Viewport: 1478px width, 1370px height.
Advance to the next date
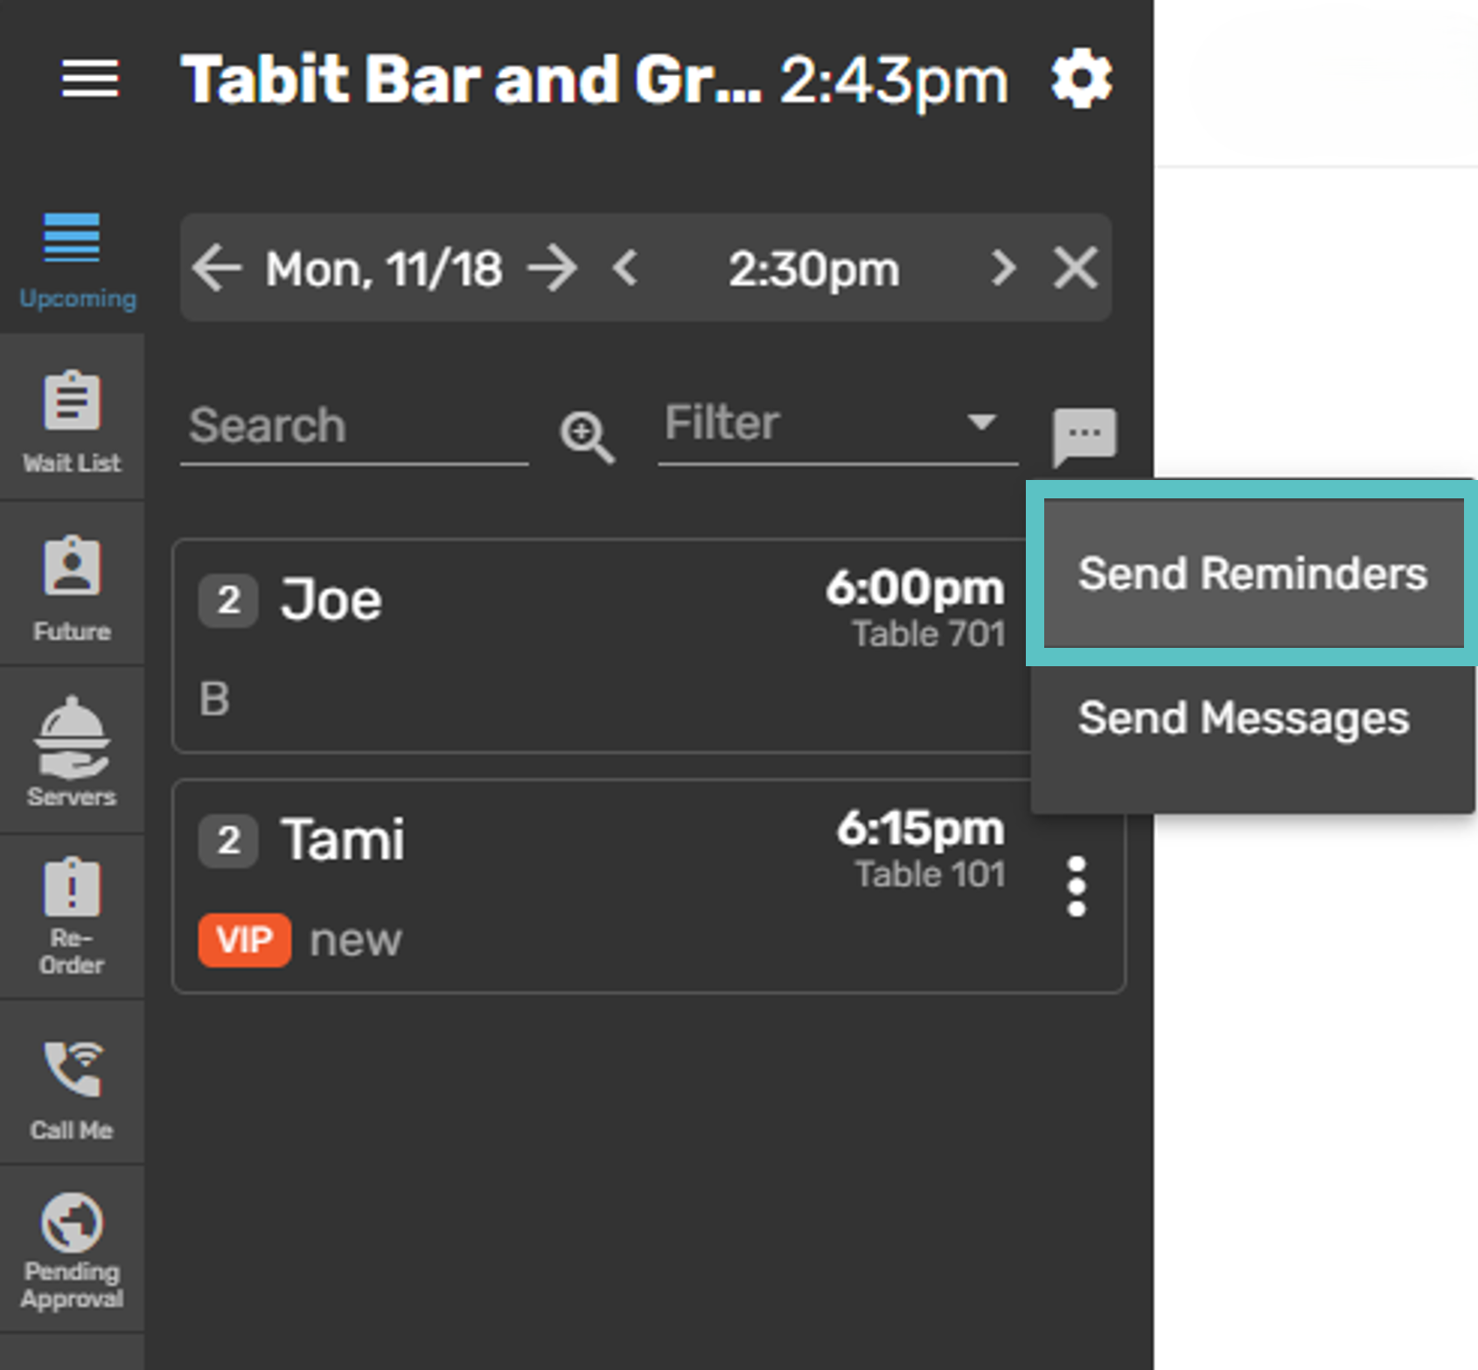tap(553, 268)
